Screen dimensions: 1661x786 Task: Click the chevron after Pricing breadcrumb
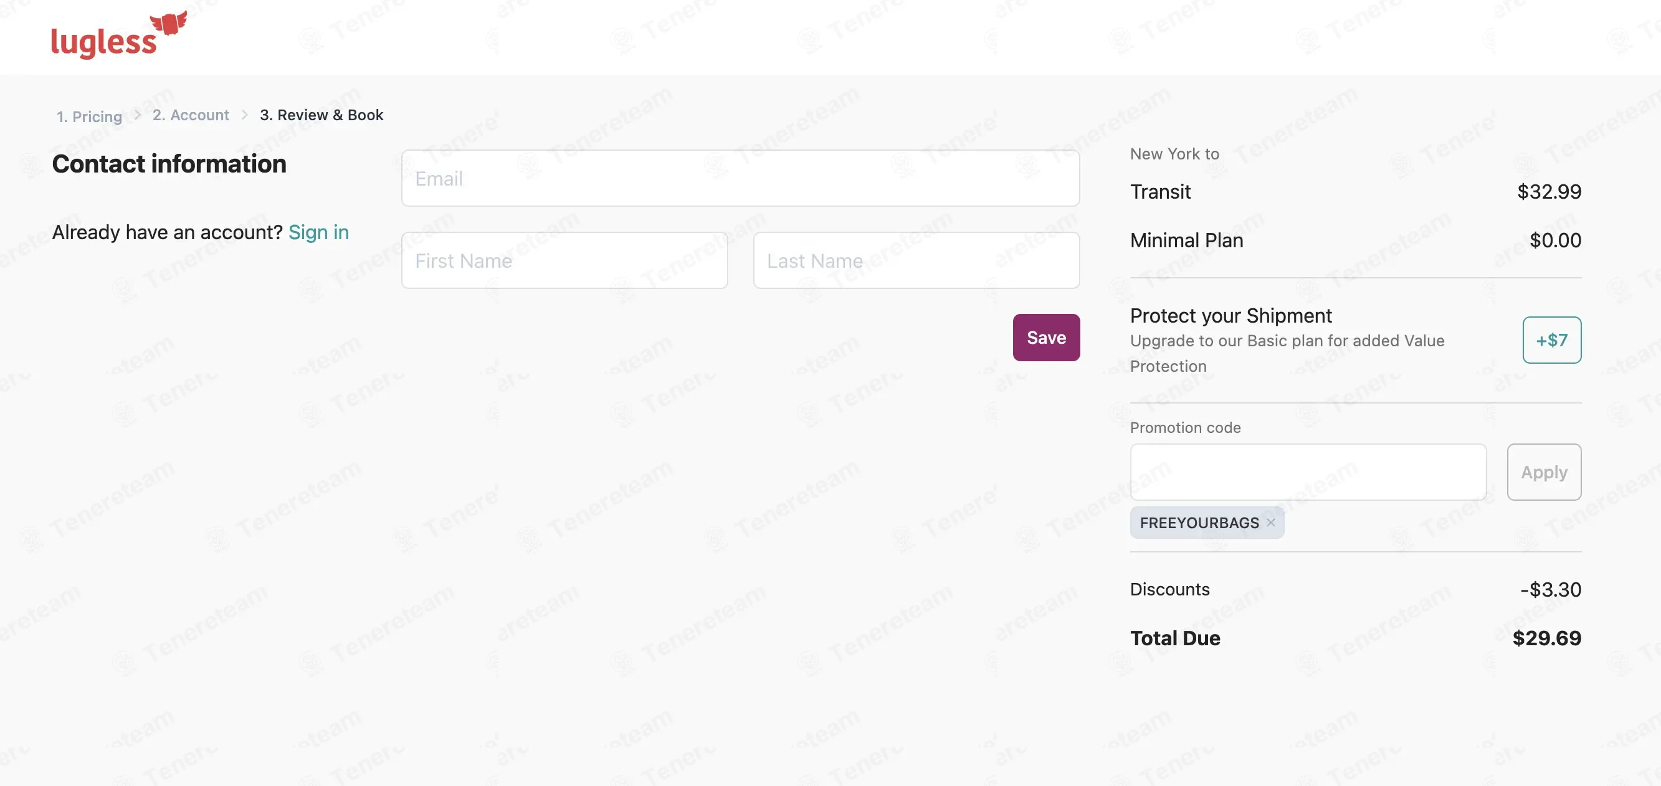[x=137, y=115]
